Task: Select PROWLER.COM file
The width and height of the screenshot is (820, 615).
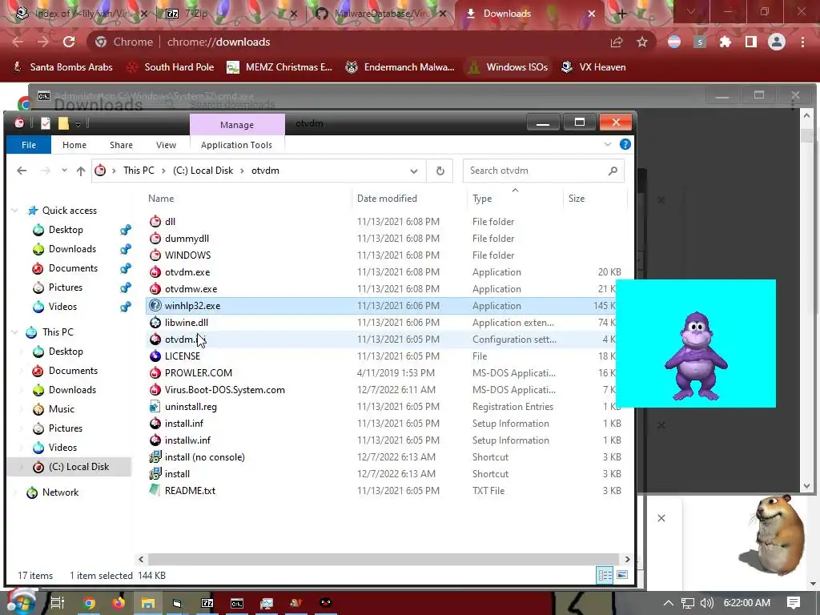Action: pos(199,373)
